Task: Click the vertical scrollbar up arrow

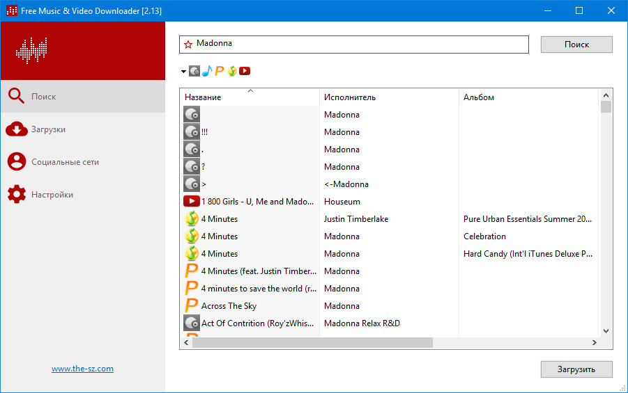Action: tap(606, 95)
